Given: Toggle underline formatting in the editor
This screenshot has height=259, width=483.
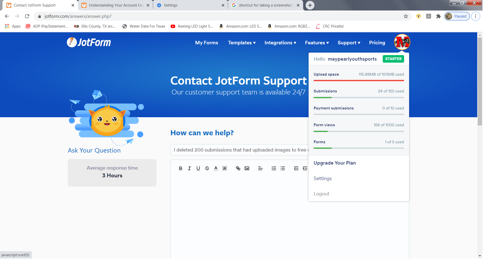Looking at the screenshot, I should 198,169.
